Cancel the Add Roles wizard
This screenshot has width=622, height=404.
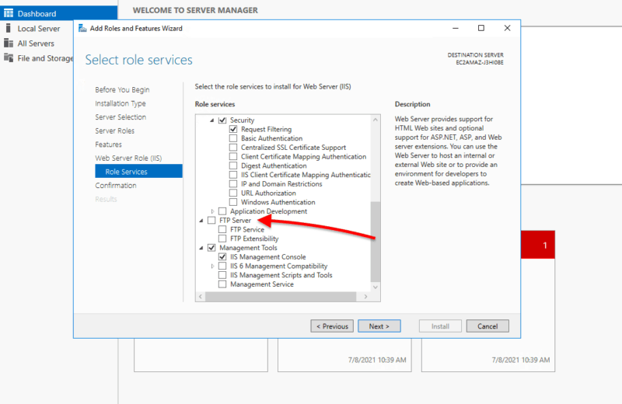(x=487, y=326)
